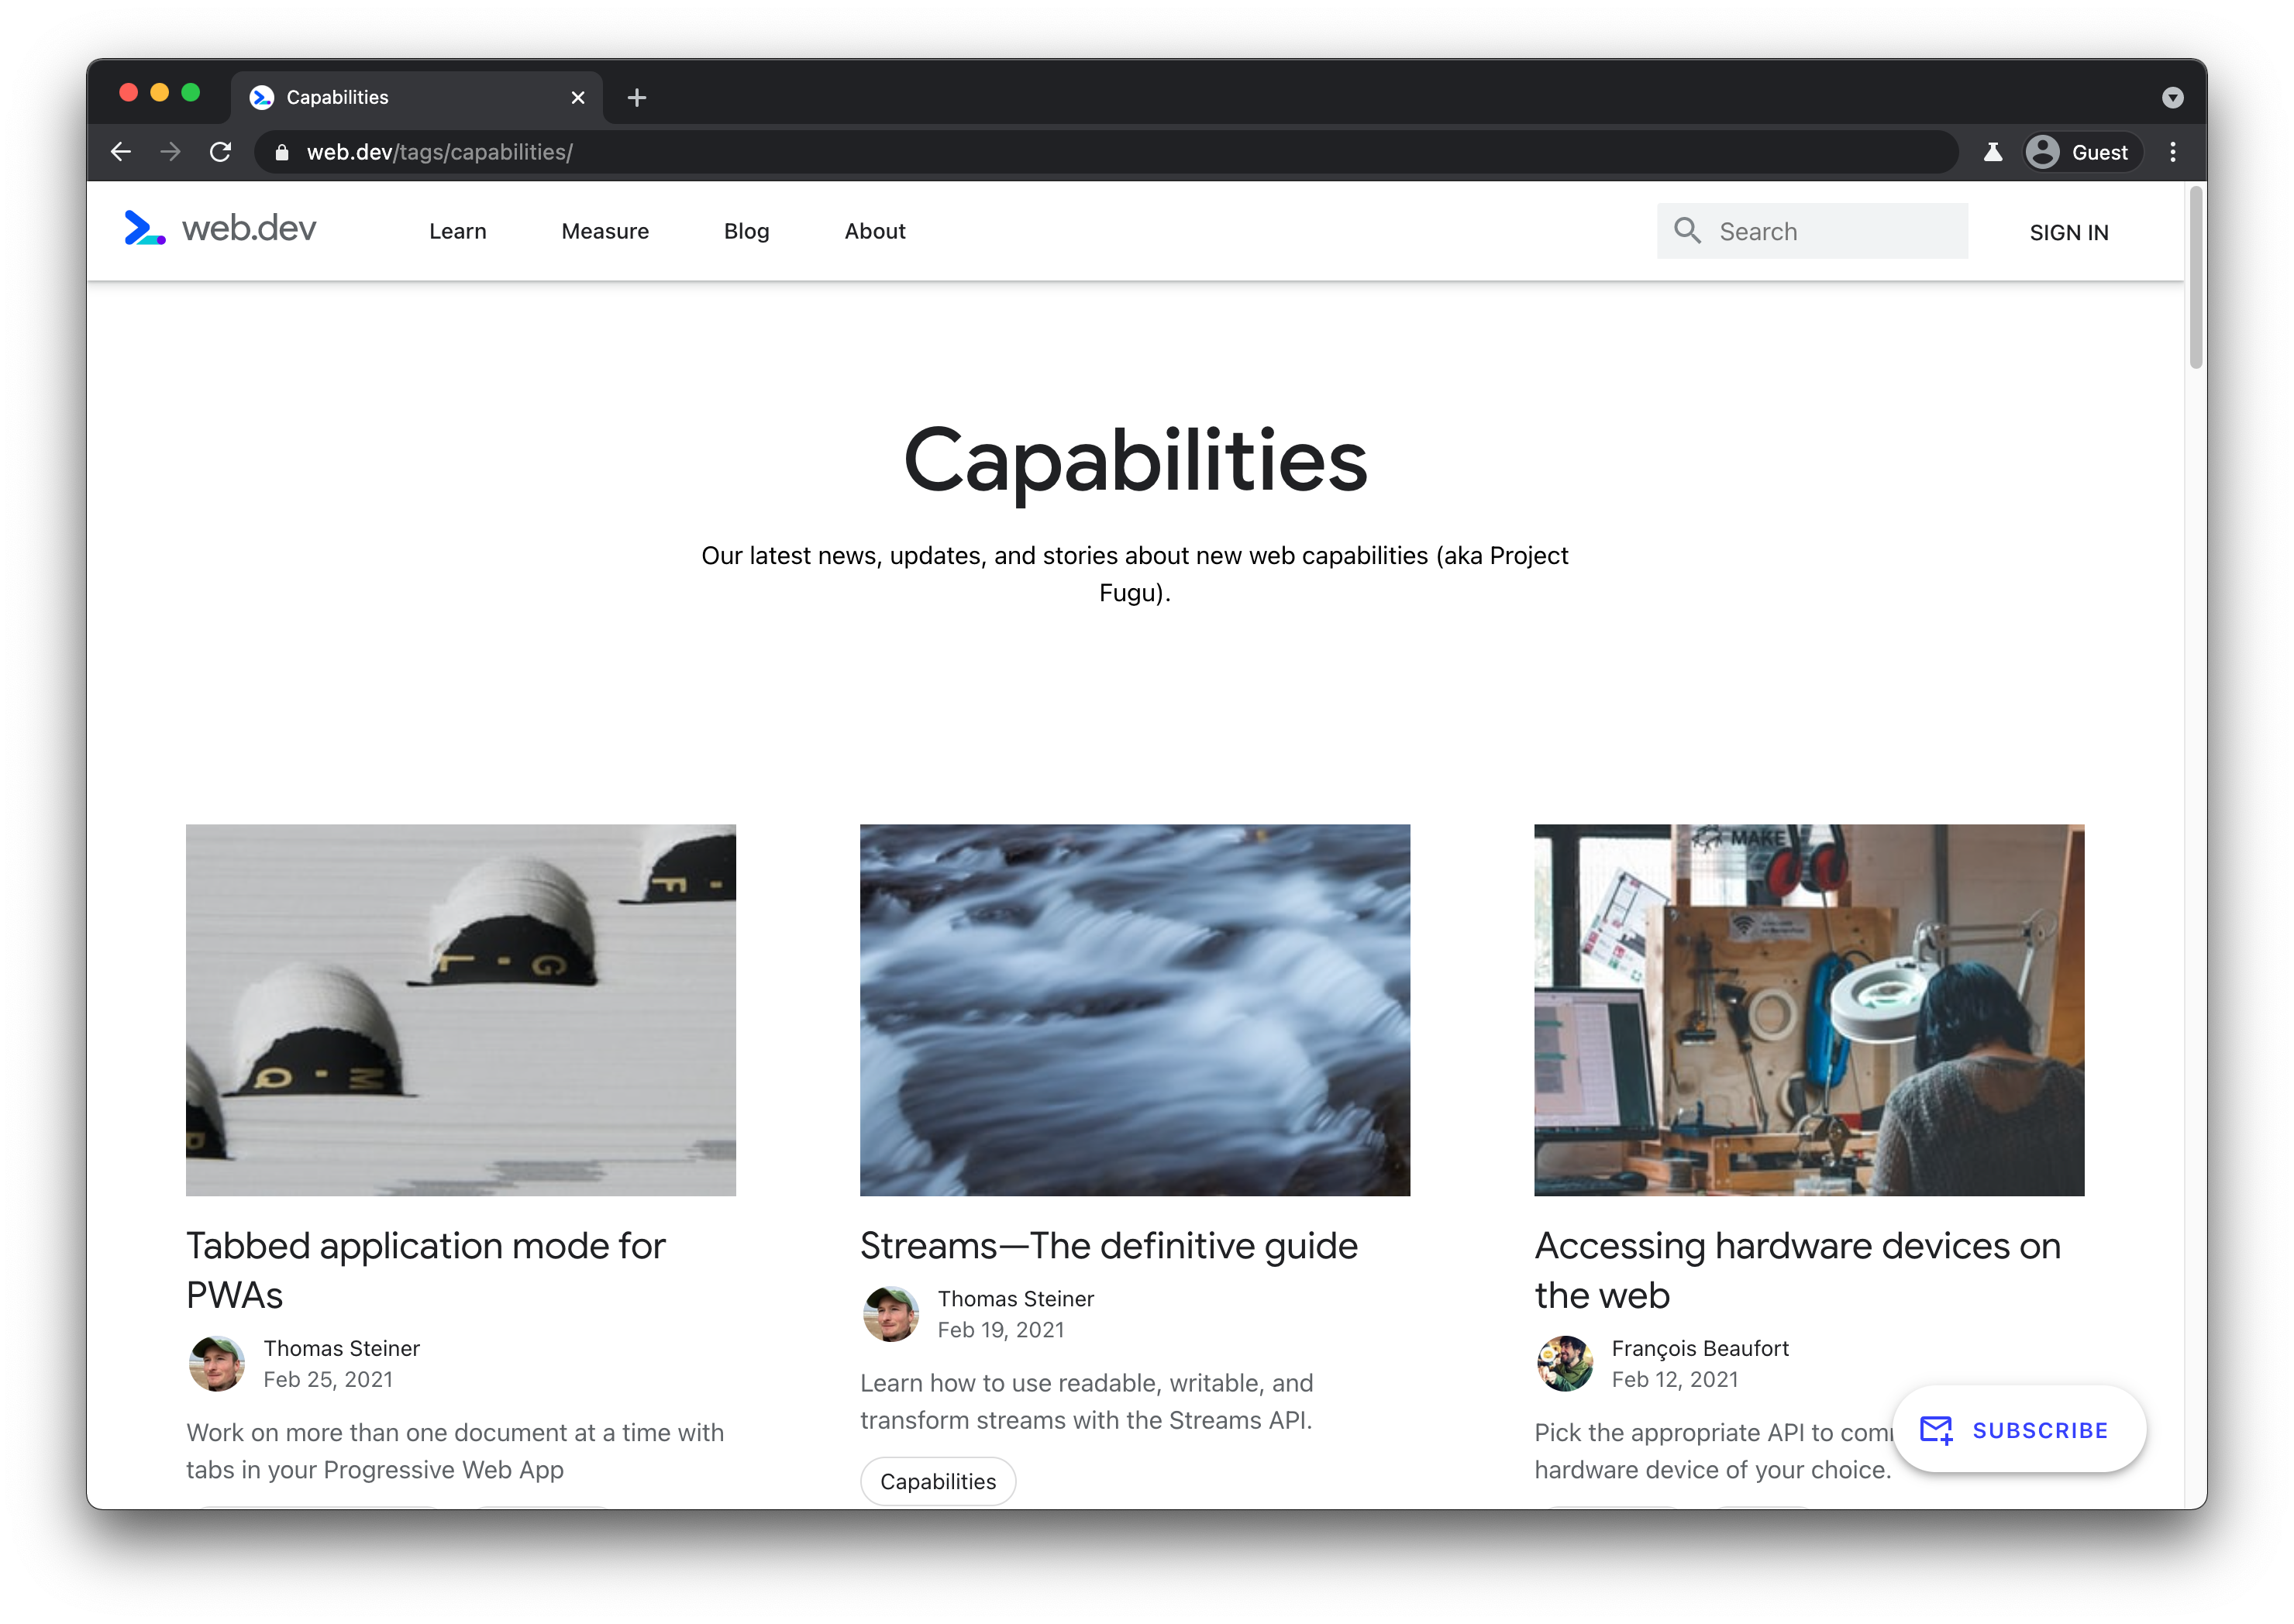
Task: Click the browser back navigation arrow
Action: pos(118,151)
